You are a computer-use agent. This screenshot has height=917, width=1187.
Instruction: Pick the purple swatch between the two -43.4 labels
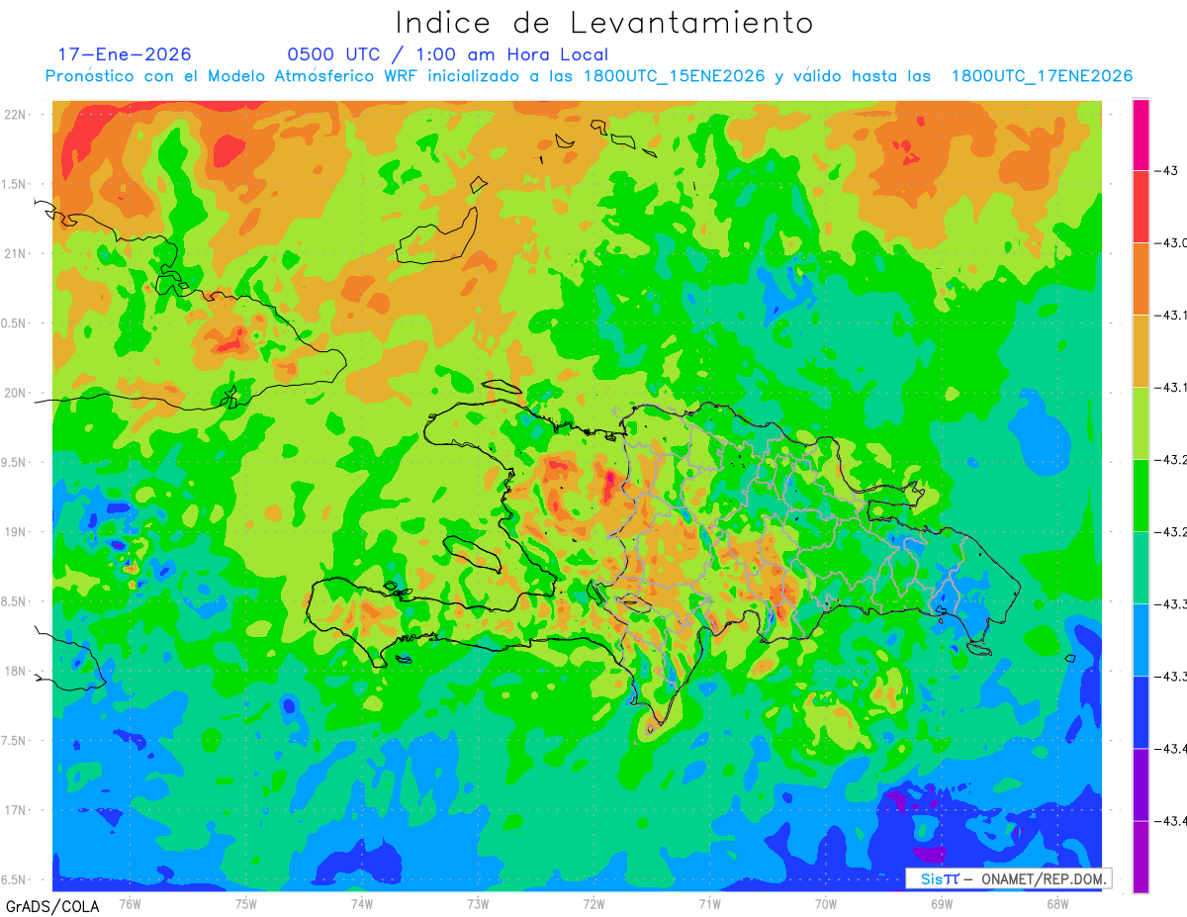pos(1141,784)
